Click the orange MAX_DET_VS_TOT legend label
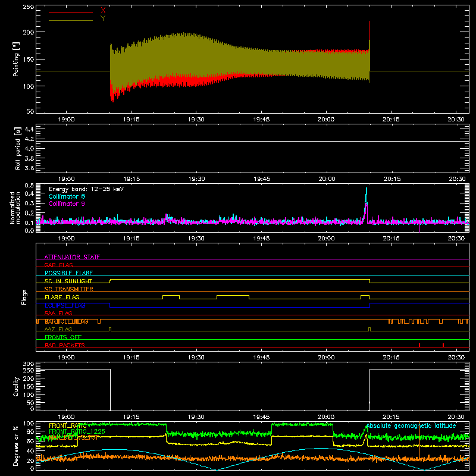The height and width of the screenshot is (476, 476). coord(74,437)
